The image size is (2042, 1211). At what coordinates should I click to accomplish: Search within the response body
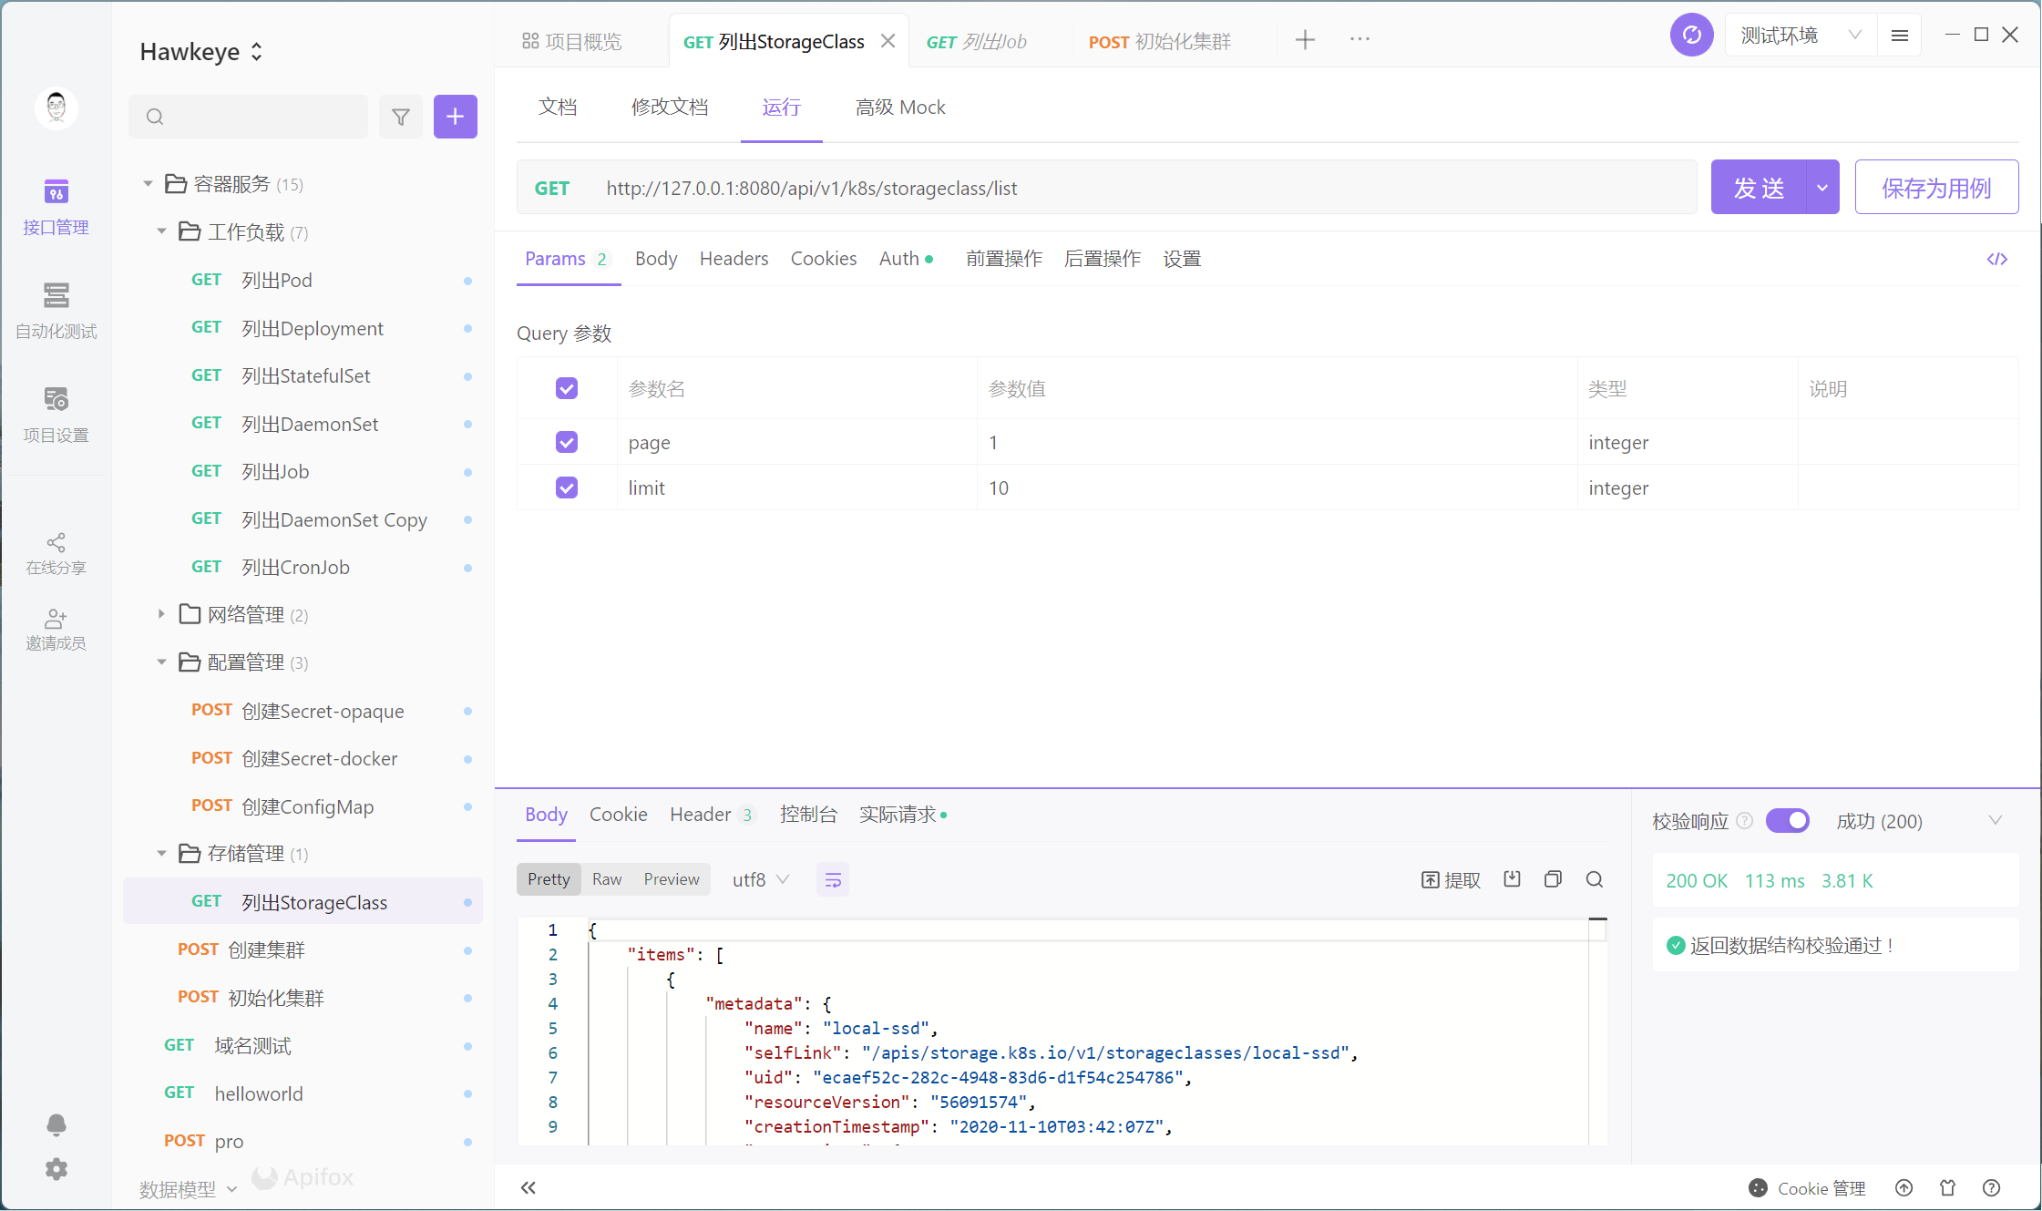(x=1595, y=879)
